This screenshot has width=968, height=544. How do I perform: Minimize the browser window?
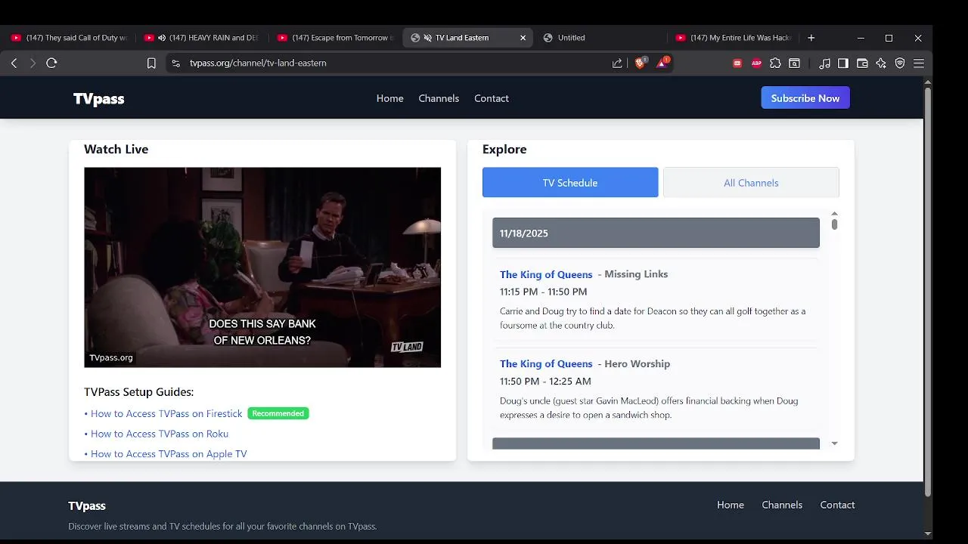(x=861, y=38)
